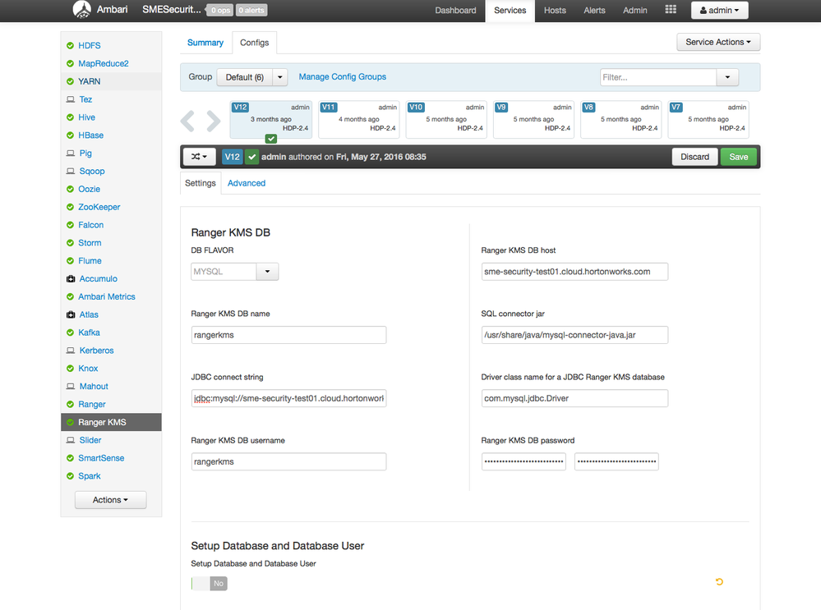Click the undo icon for Setup Database
The height and width of the screenshot is (610, 821).
719,582
